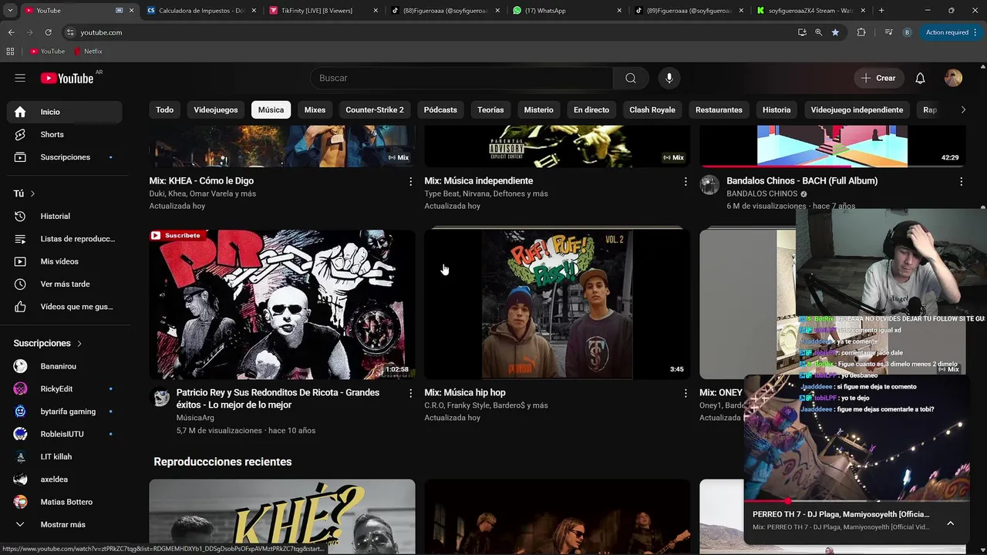Open Vídeos que me gustan playlist

(x=65, y=307)
